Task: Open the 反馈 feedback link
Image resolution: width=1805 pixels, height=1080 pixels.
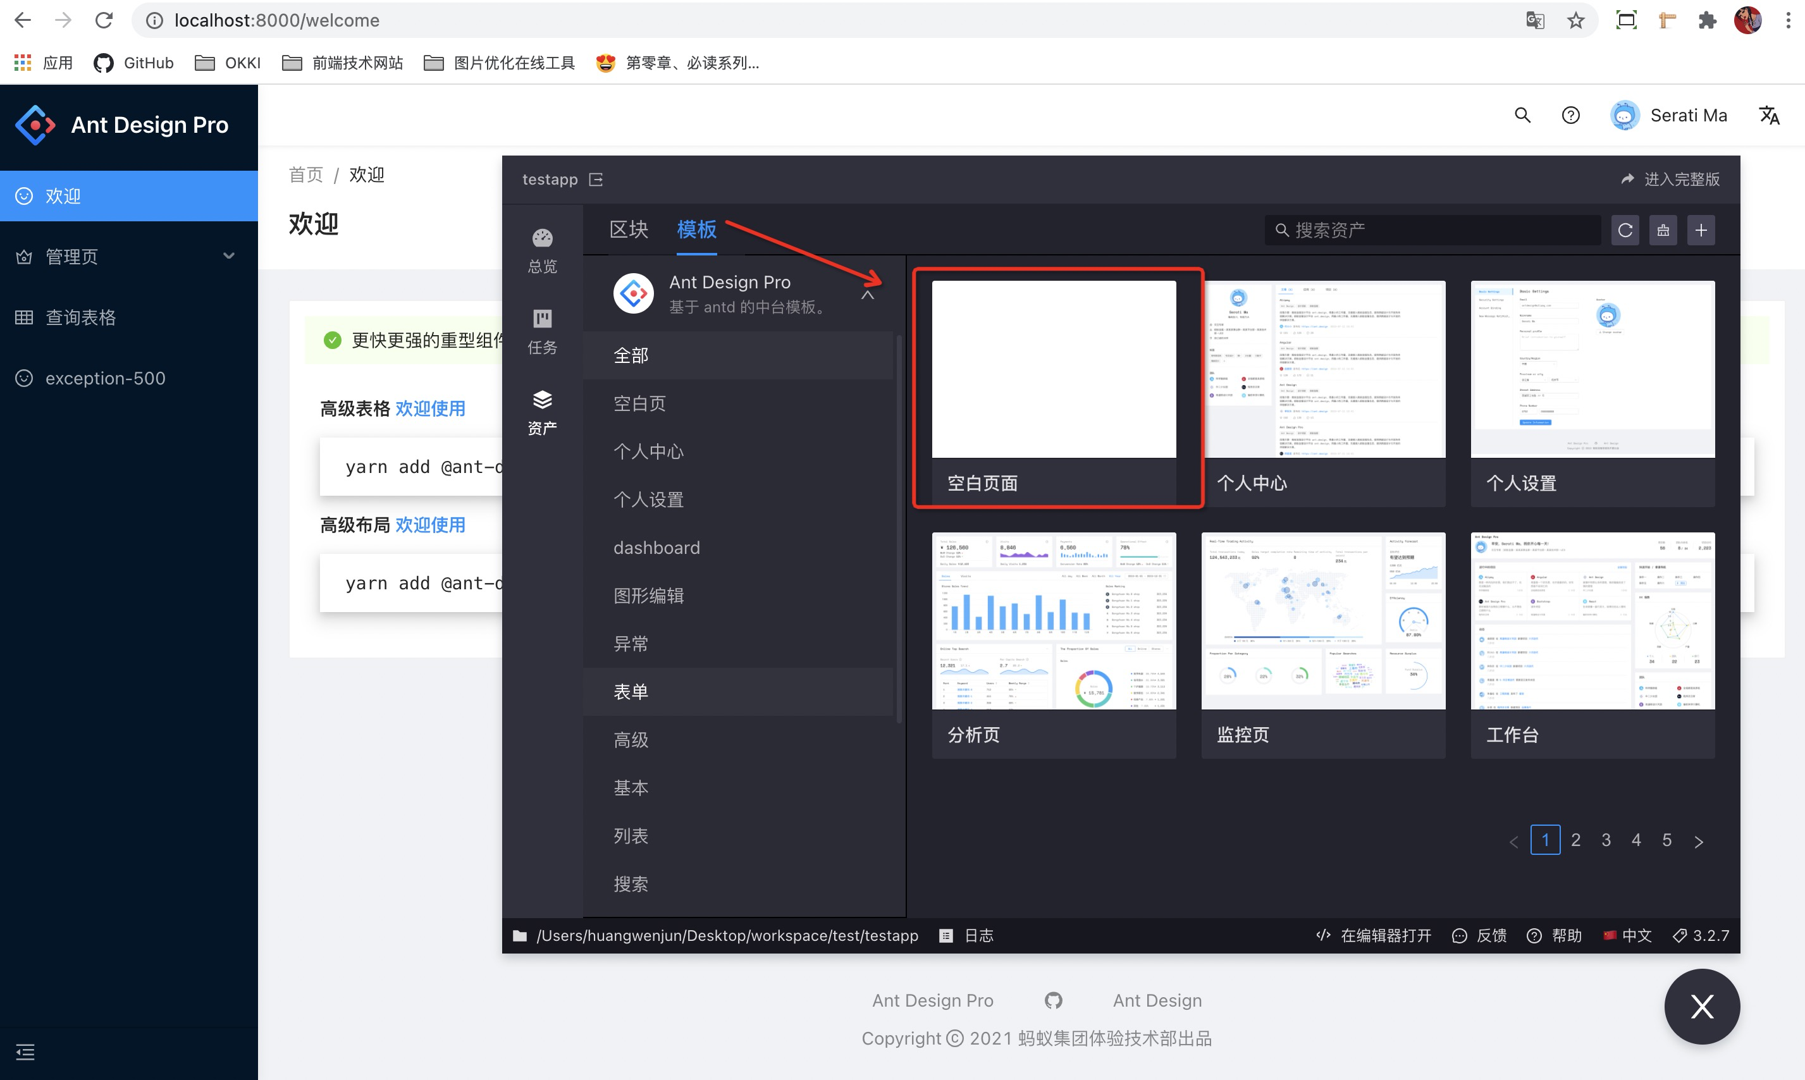Action: point(1479,935)
